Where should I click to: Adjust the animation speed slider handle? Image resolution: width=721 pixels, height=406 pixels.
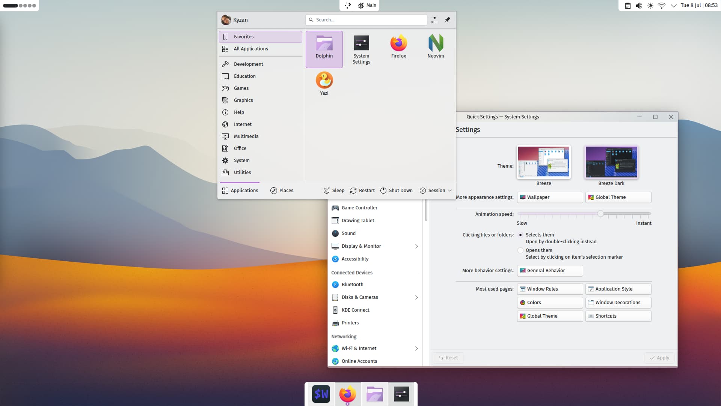(x=600, y=214)
